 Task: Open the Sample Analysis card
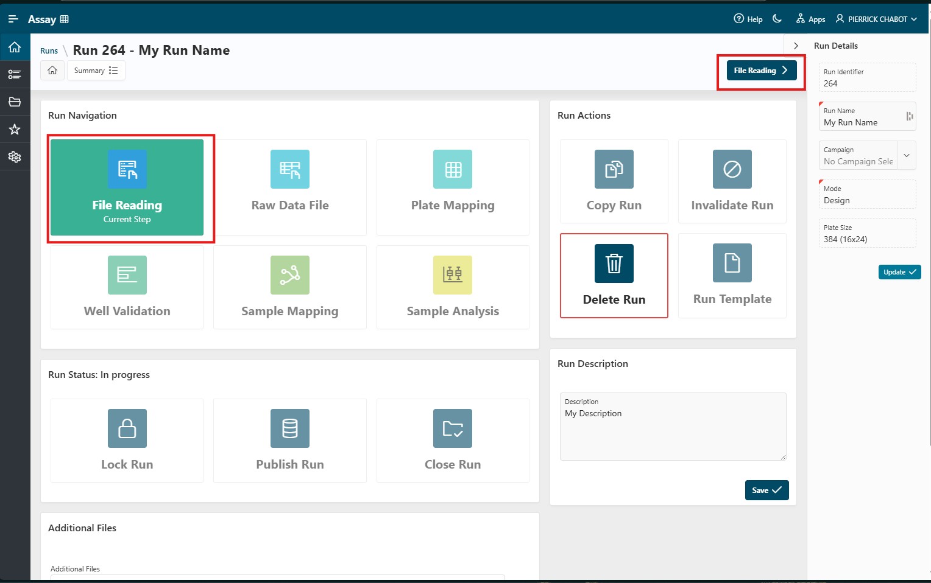pyautogui.click(x=453, y=287)
